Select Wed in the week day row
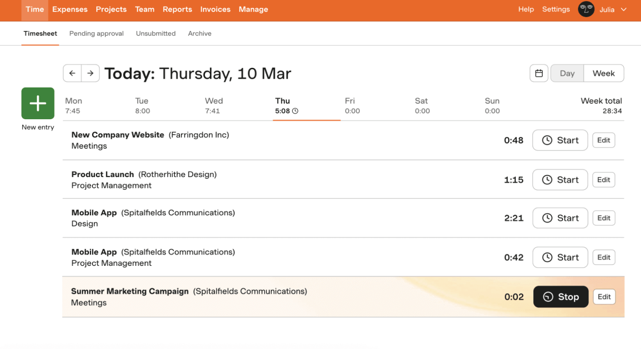The width and height of the screenshot is (641, 349). coord(214,105)
